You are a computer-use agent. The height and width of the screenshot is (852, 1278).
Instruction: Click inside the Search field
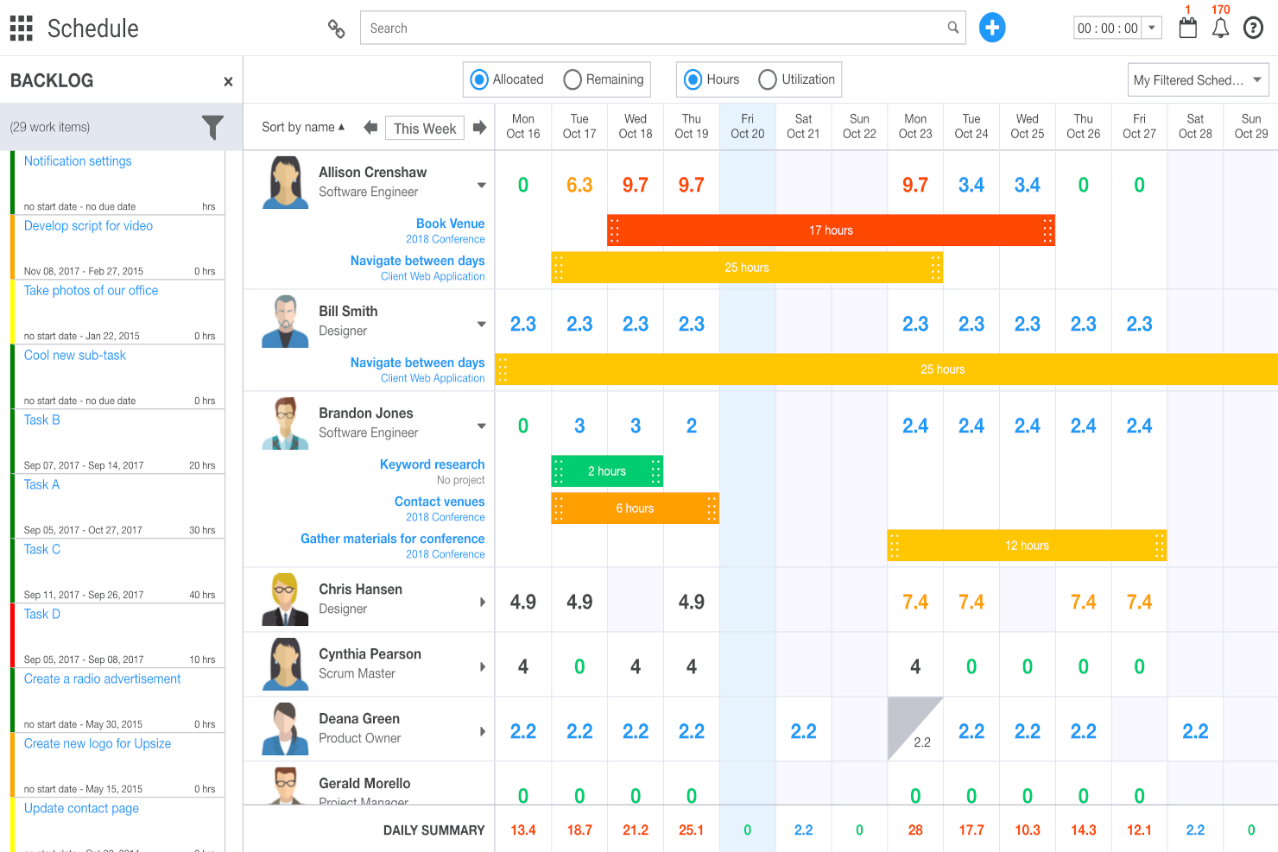point(663,28)
